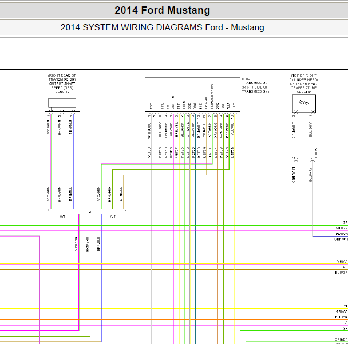348x344 pixels.
Task: Click the 6R80 Transmission label text
Action: (255, 85)
